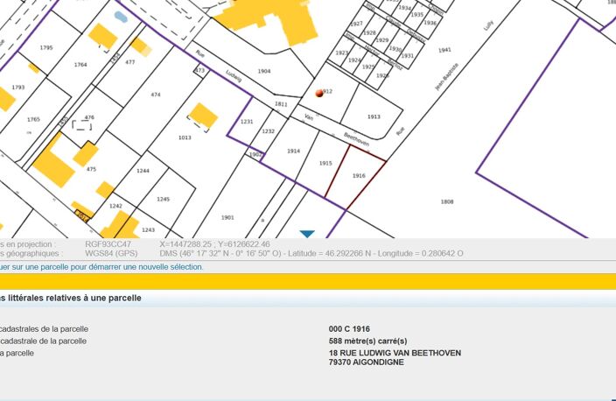Select parcel 1924 on the map
Image resolution: width=616 pixels, height=401 pixels.
[354, 60]
